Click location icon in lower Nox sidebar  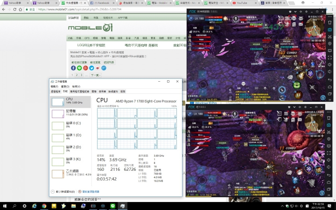[x=329, y=139]
